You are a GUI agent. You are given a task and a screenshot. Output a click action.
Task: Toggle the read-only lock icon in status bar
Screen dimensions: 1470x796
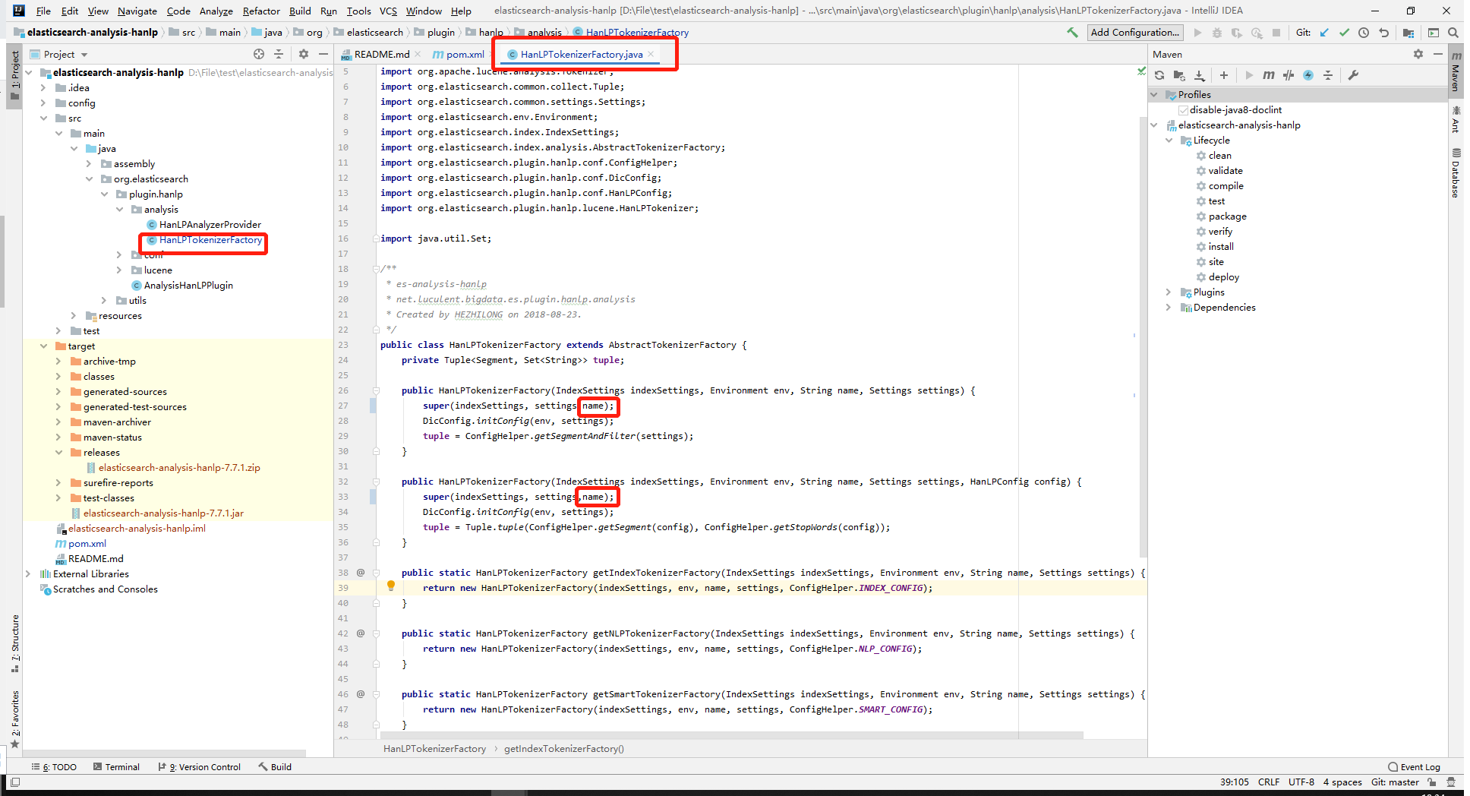click(1432, 782)
